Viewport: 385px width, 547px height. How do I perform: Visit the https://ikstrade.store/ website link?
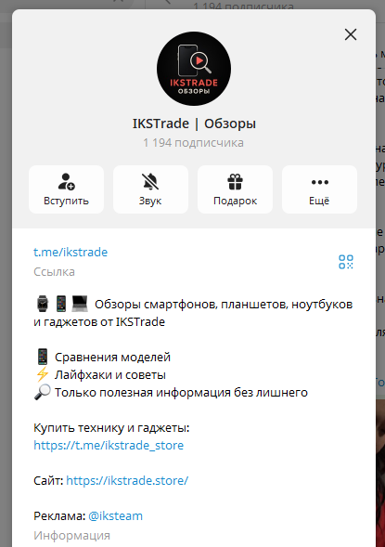tap(127, 480)
